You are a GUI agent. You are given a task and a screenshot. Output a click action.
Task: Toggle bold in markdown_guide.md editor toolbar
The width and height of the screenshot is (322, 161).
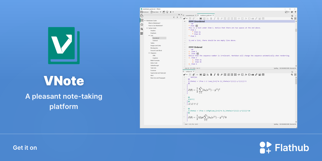(x=211, y=19)
